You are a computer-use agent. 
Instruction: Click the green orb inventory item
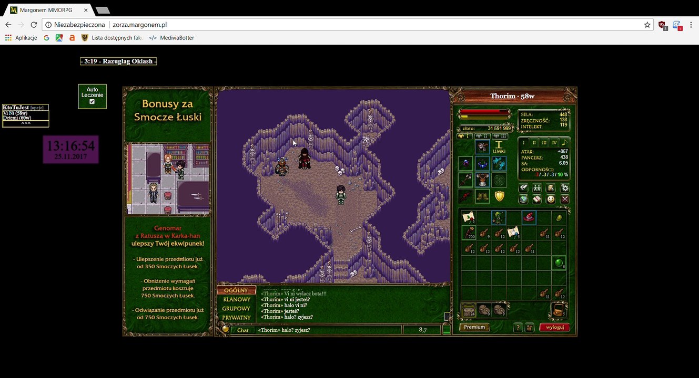(x=559, y=263)
